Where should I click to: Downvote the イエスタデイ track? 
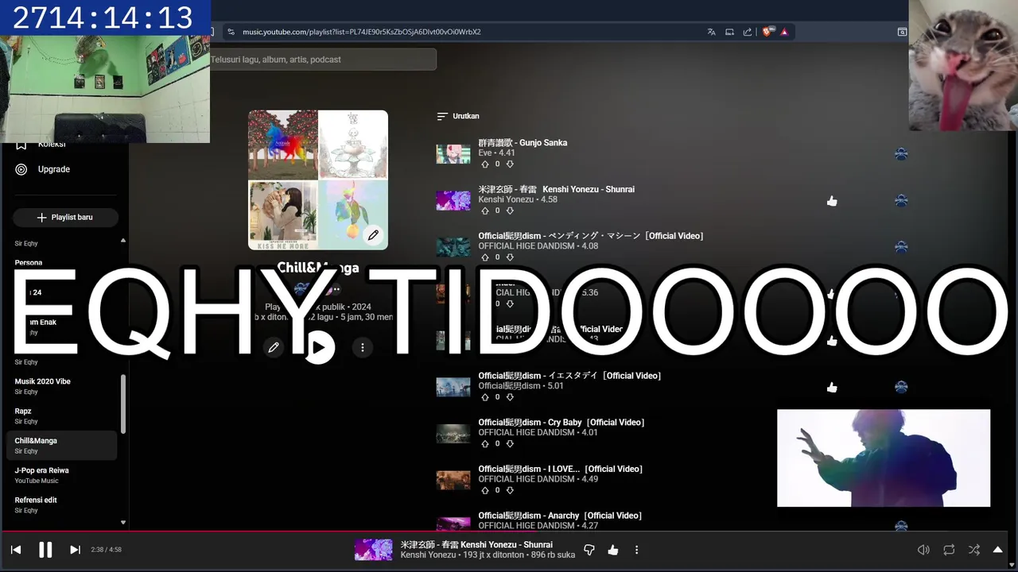[510, 397]
